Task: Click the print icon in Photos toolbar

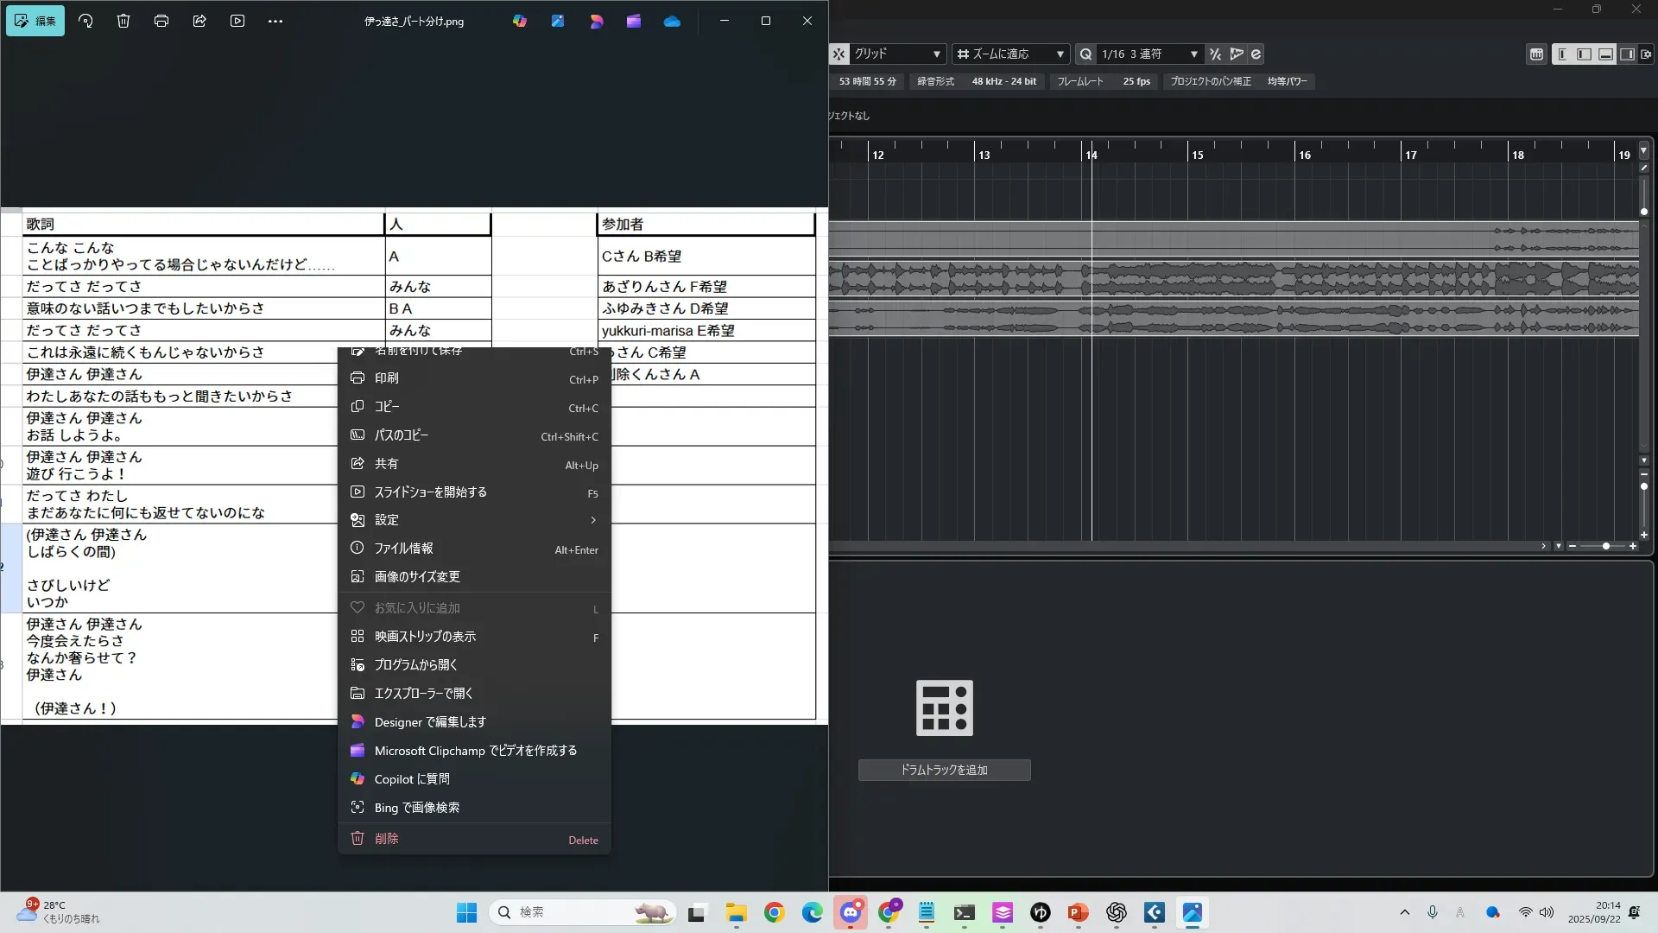Action: pos(161,21)
